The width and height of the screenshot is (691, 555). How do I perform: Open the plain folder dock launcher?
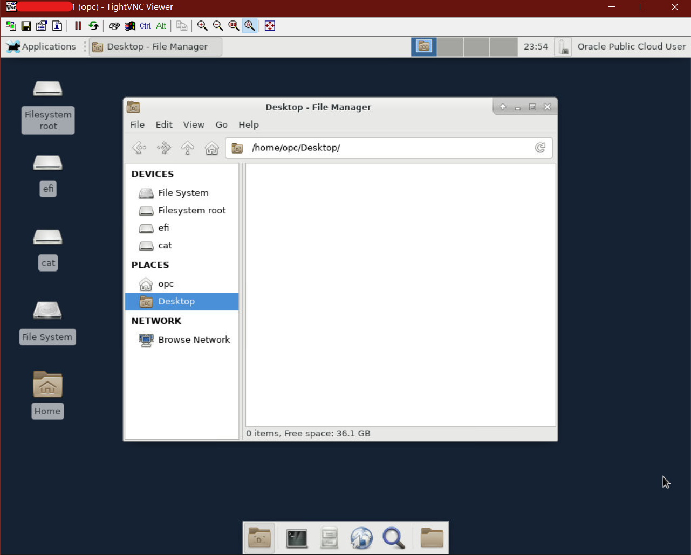click(x=432, y=538)
